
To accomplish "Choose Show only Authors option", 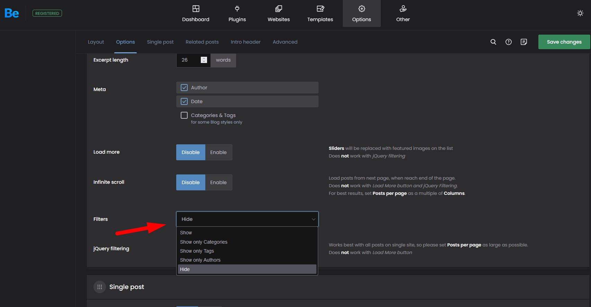I will tap(247, 260).
